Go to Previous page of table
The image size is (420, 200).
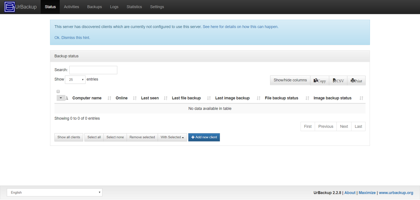pos(326,127)
